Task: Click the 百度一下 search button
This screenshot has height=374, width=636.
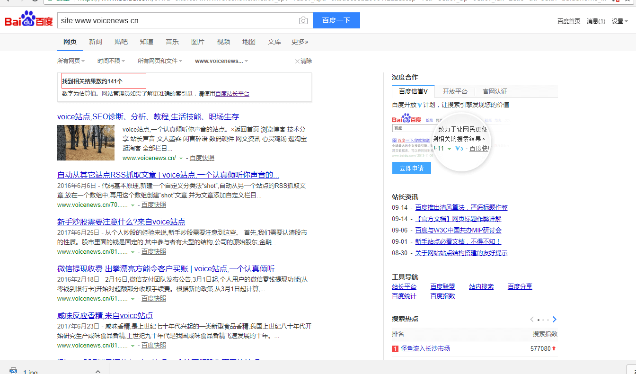Action: tap(336, 20)
